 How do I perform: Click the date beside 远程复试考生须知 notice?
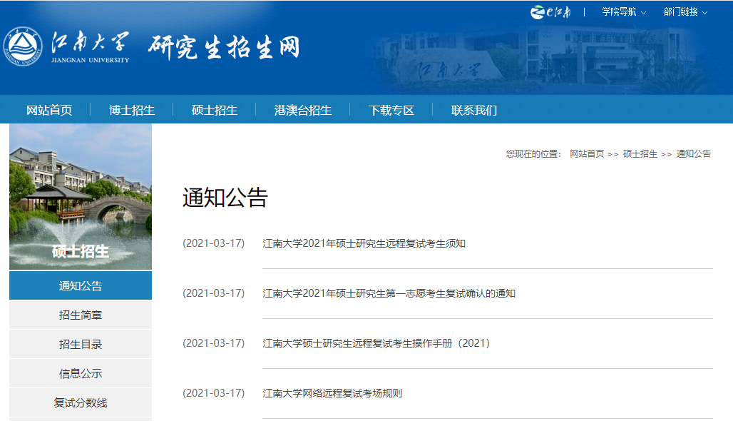tap(214, 243)
